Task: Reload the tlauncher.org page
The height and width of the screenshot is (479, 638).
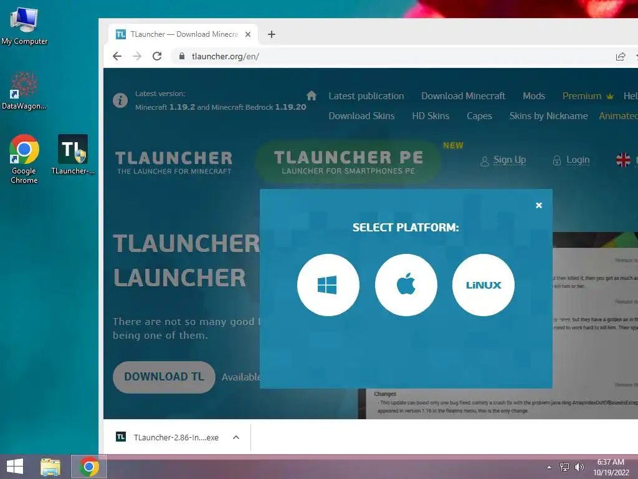Action: 157,56
